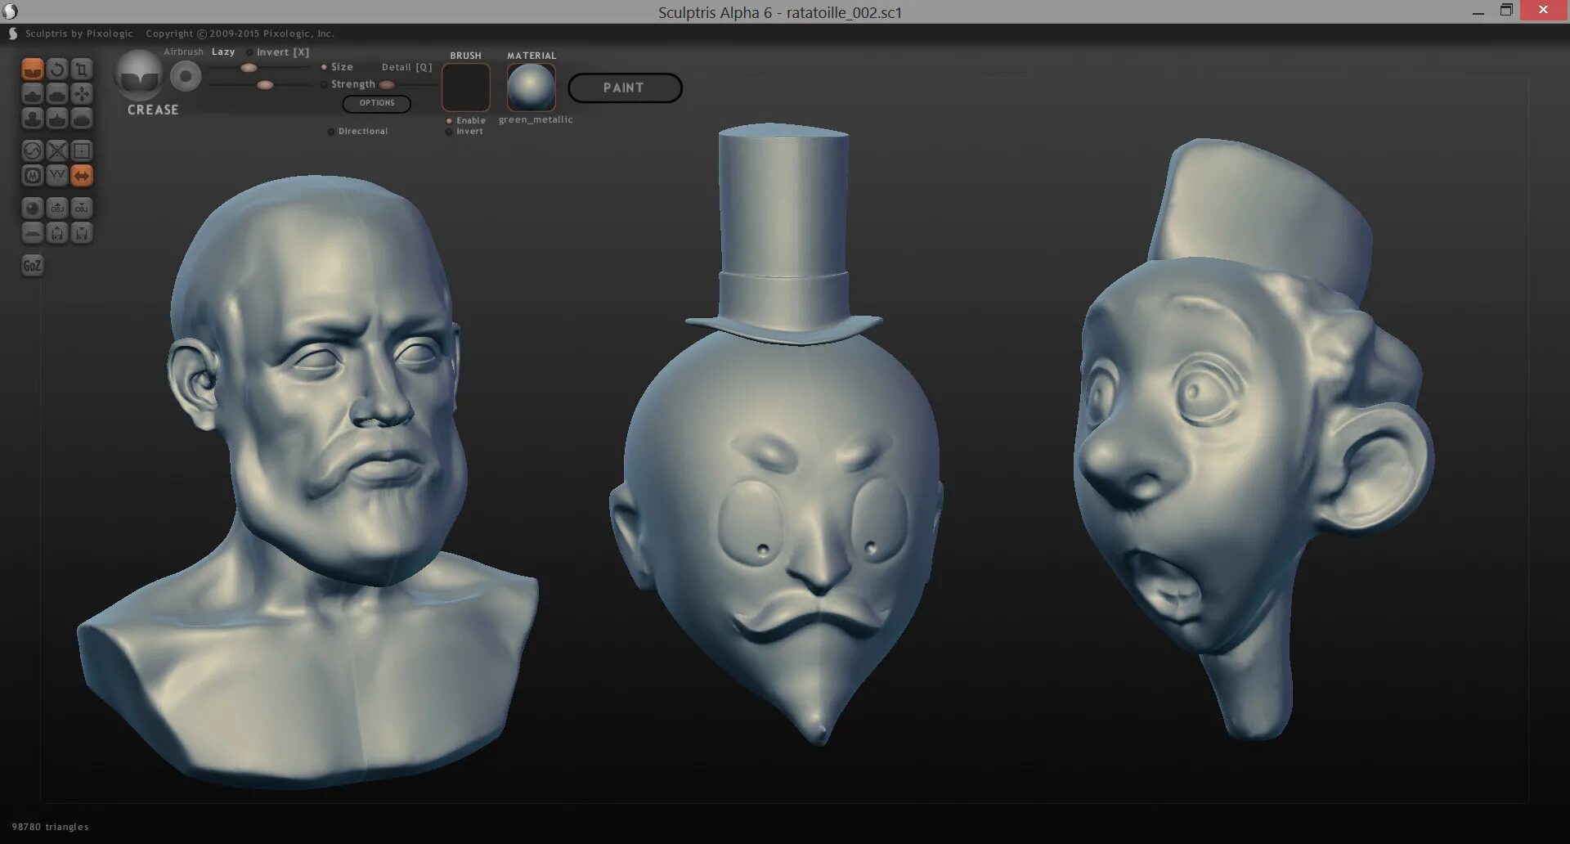Click the Save floppy disk icon
This screenshot has width=1570, height=844.
point(81,233)
